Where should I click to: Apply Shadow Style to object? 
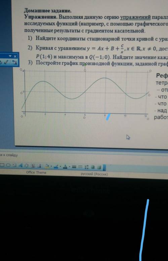click(93, 167)
